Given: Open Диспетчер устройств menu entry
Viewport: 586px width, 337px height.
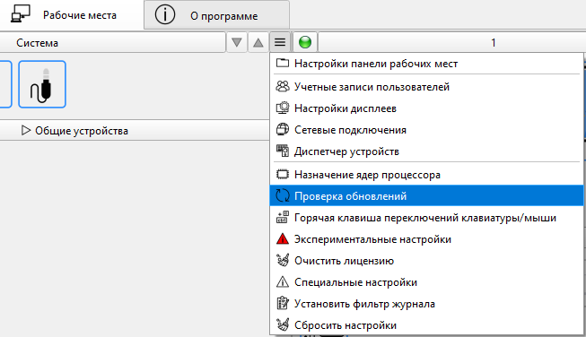Looking at the screenshot, I should pos(426,151).
